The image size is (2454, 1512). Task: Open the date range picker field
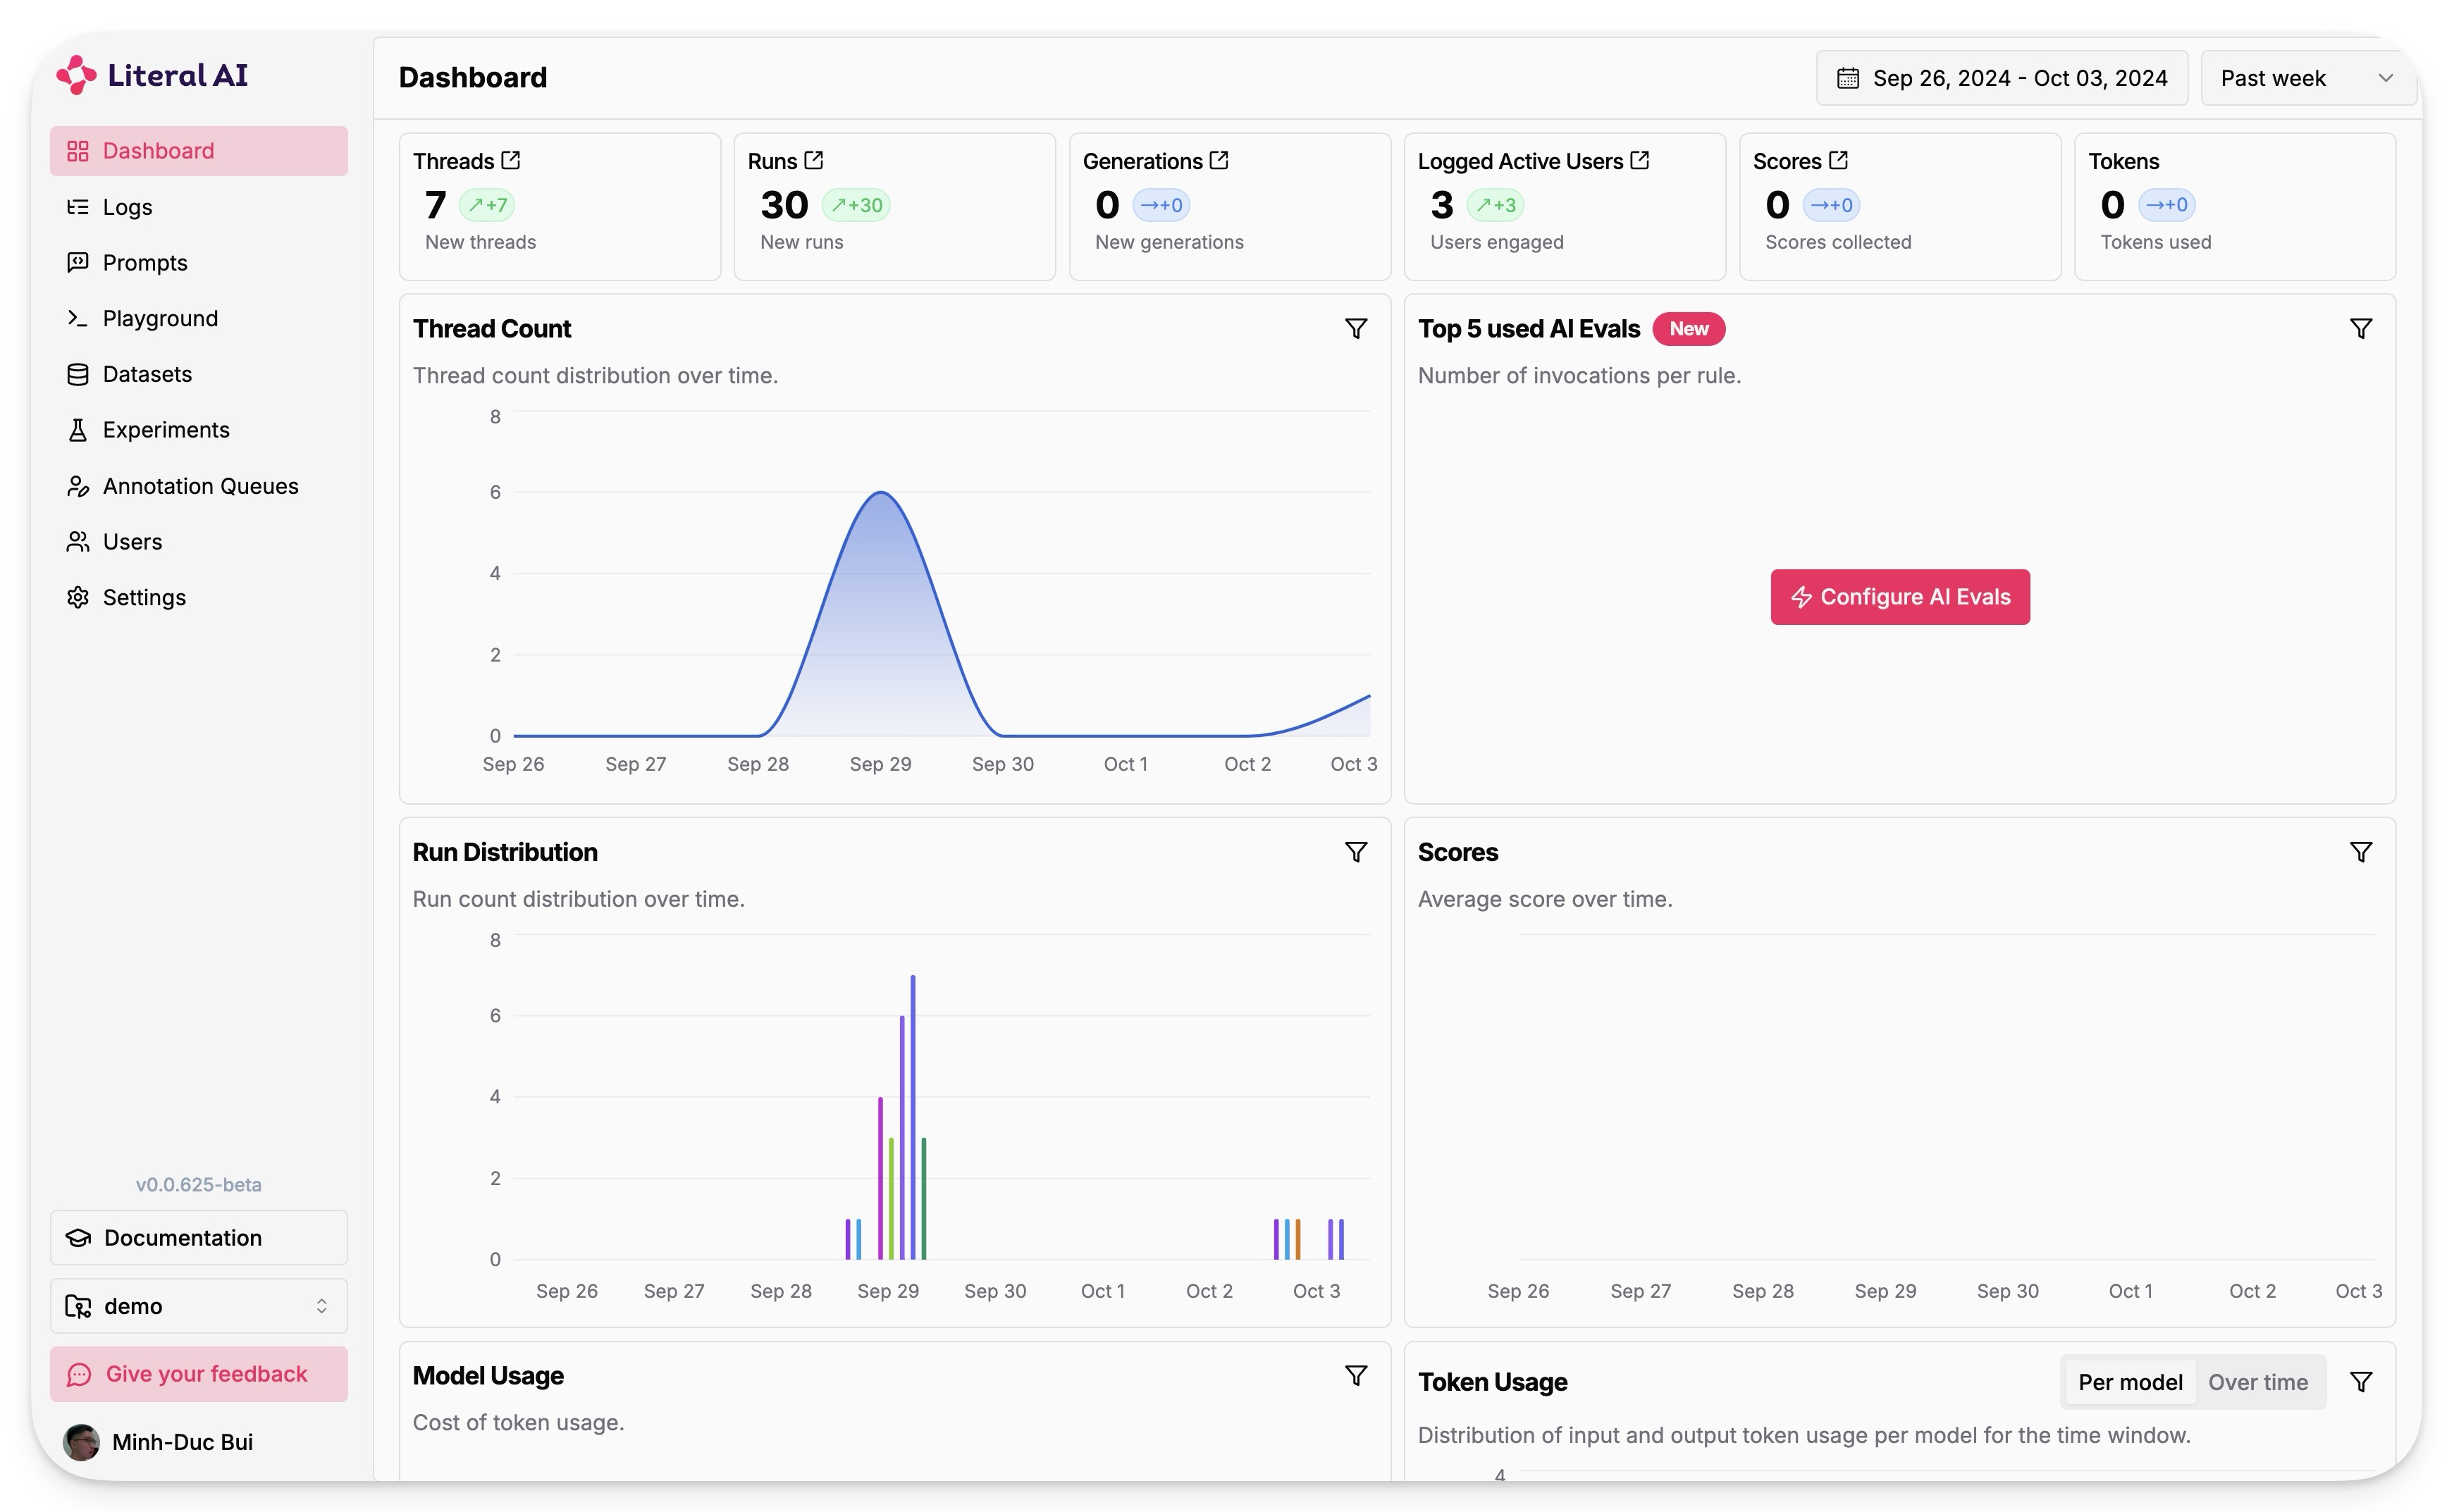2002,78
